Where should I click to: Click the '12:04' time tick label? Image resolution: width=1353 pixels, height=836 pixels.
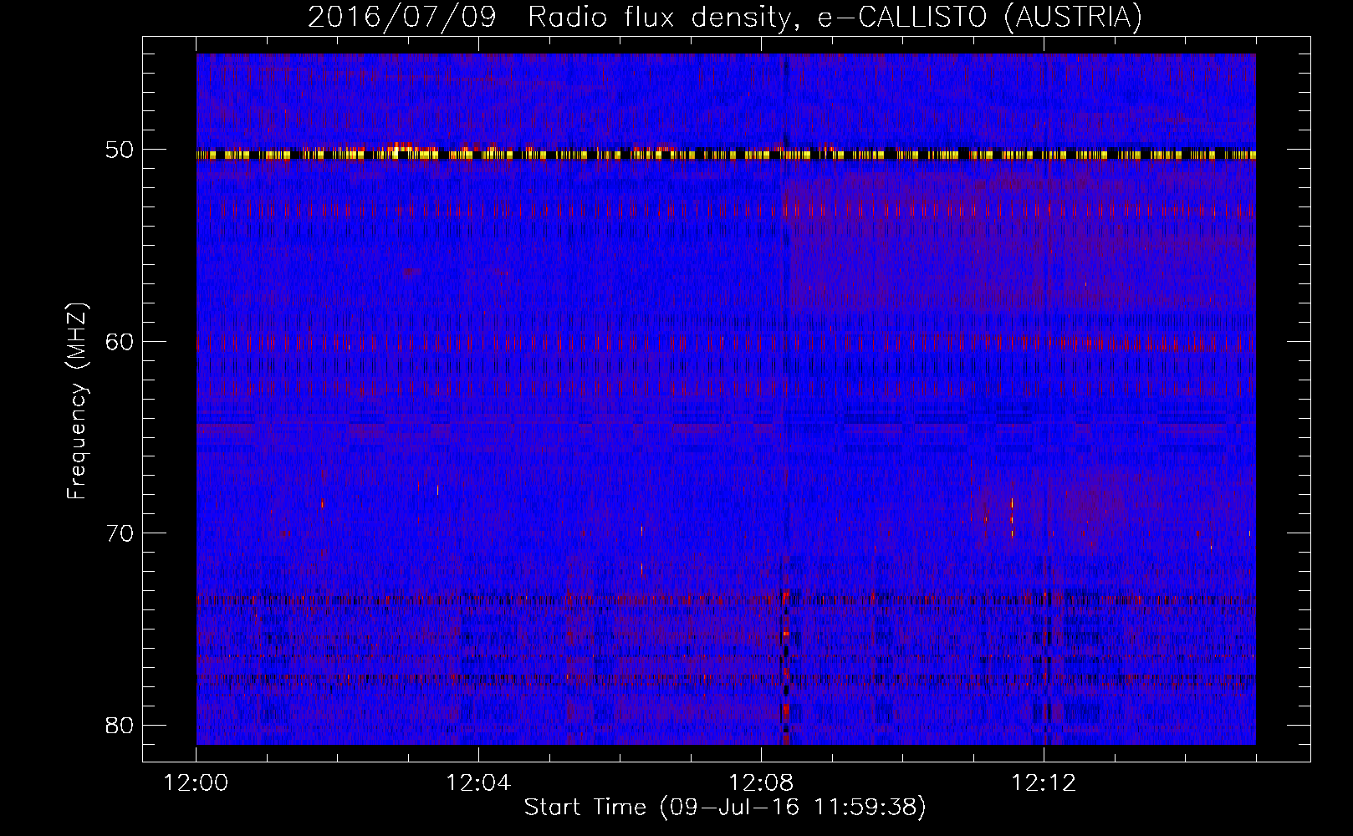click(x=478, y=782)
